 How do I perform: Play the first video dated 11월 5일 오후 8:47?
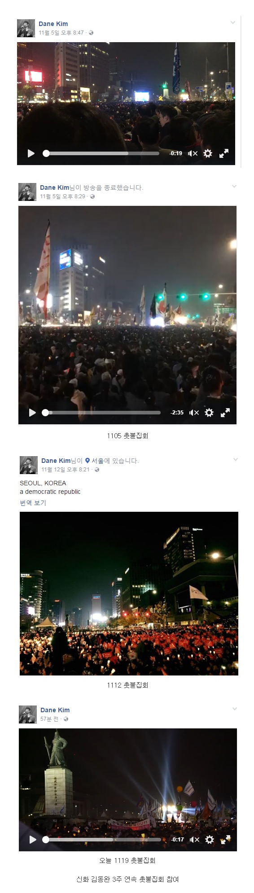31,153
